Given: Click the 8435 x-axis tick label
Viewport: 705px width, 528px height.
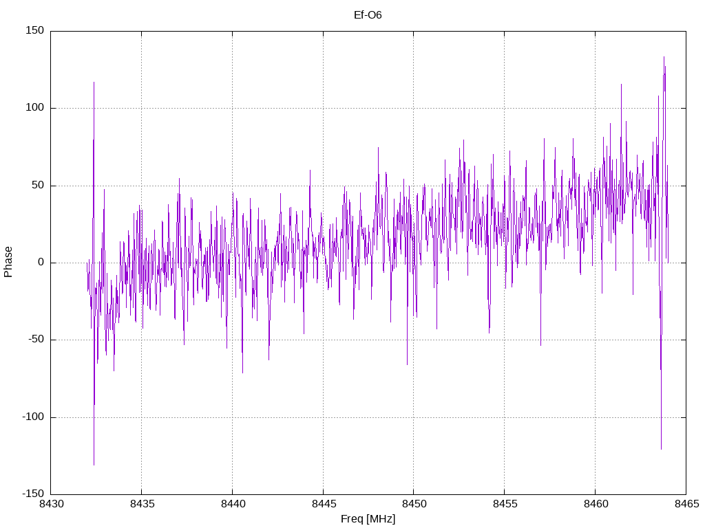Looking at the screenshot, I should 142,504.
